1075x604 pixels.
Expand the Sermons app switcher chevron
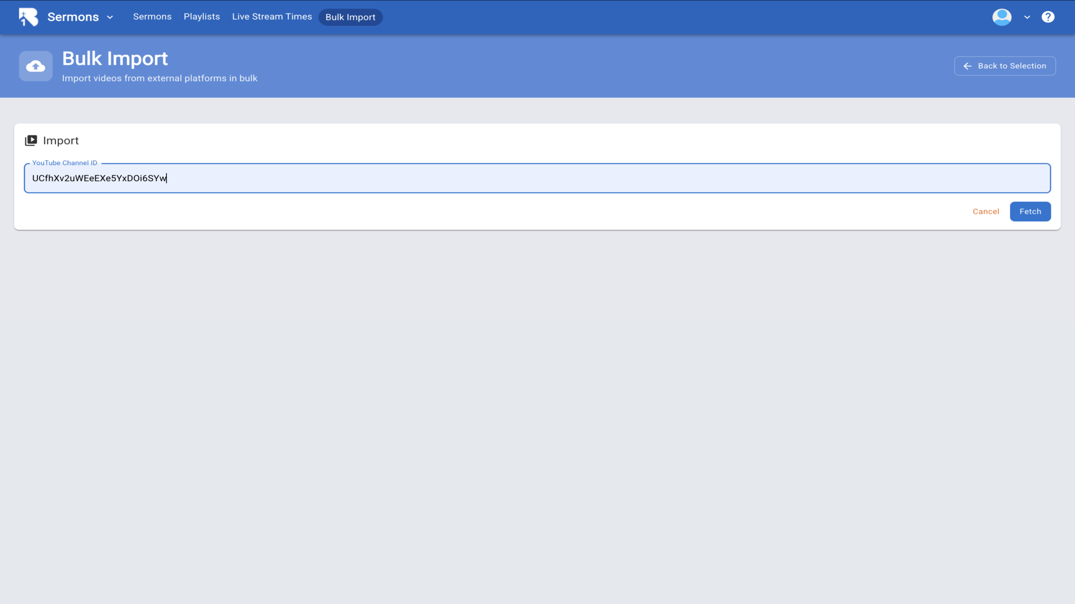(110, 17)
